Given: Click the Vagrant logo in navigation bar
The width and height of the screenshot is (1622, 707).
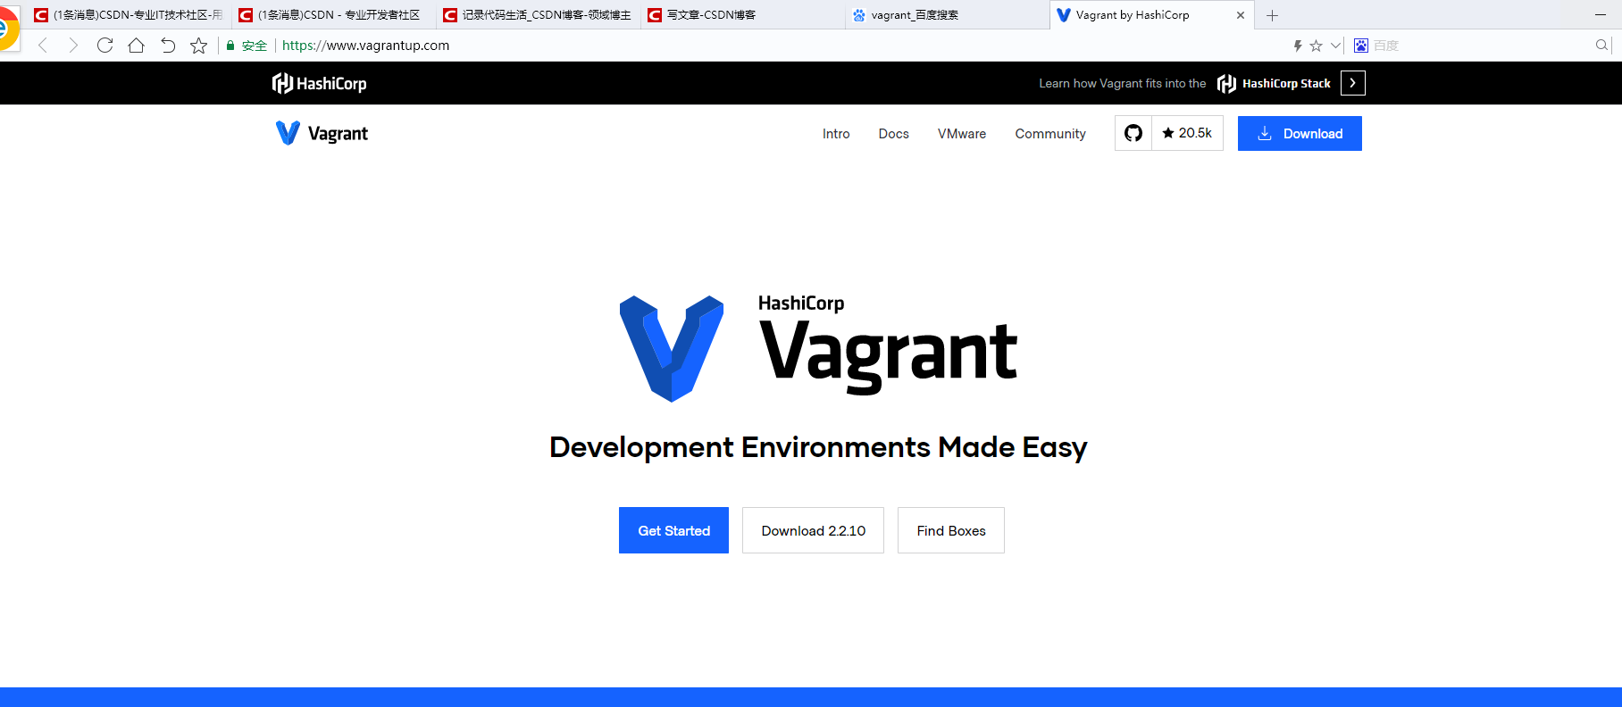Looking at the screenshot, I should pos(322,133).
